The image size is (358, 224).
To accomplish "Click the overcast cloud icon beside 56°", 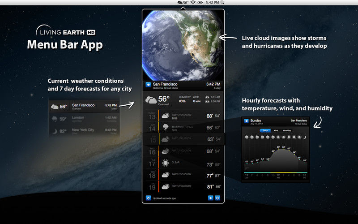I will tap(151, 100).
